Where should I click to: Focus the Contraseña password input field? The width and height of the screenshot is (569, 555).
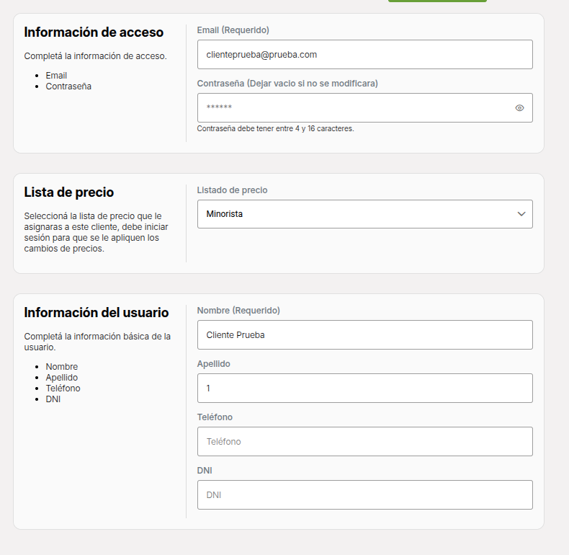pos(364,108)
